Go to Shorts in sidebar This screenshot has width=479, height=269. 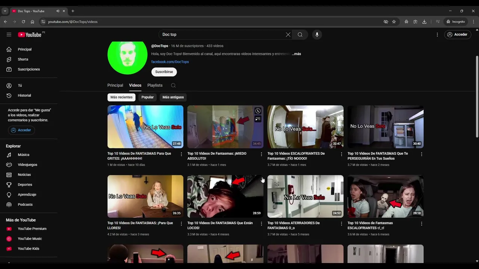(x=29, y=59)
